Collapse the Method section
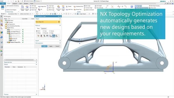 [x=60, y=26]
